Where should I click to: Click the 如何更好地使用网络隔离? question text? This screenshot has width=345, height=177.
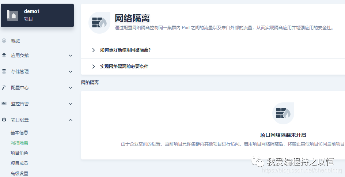point(125,50)
